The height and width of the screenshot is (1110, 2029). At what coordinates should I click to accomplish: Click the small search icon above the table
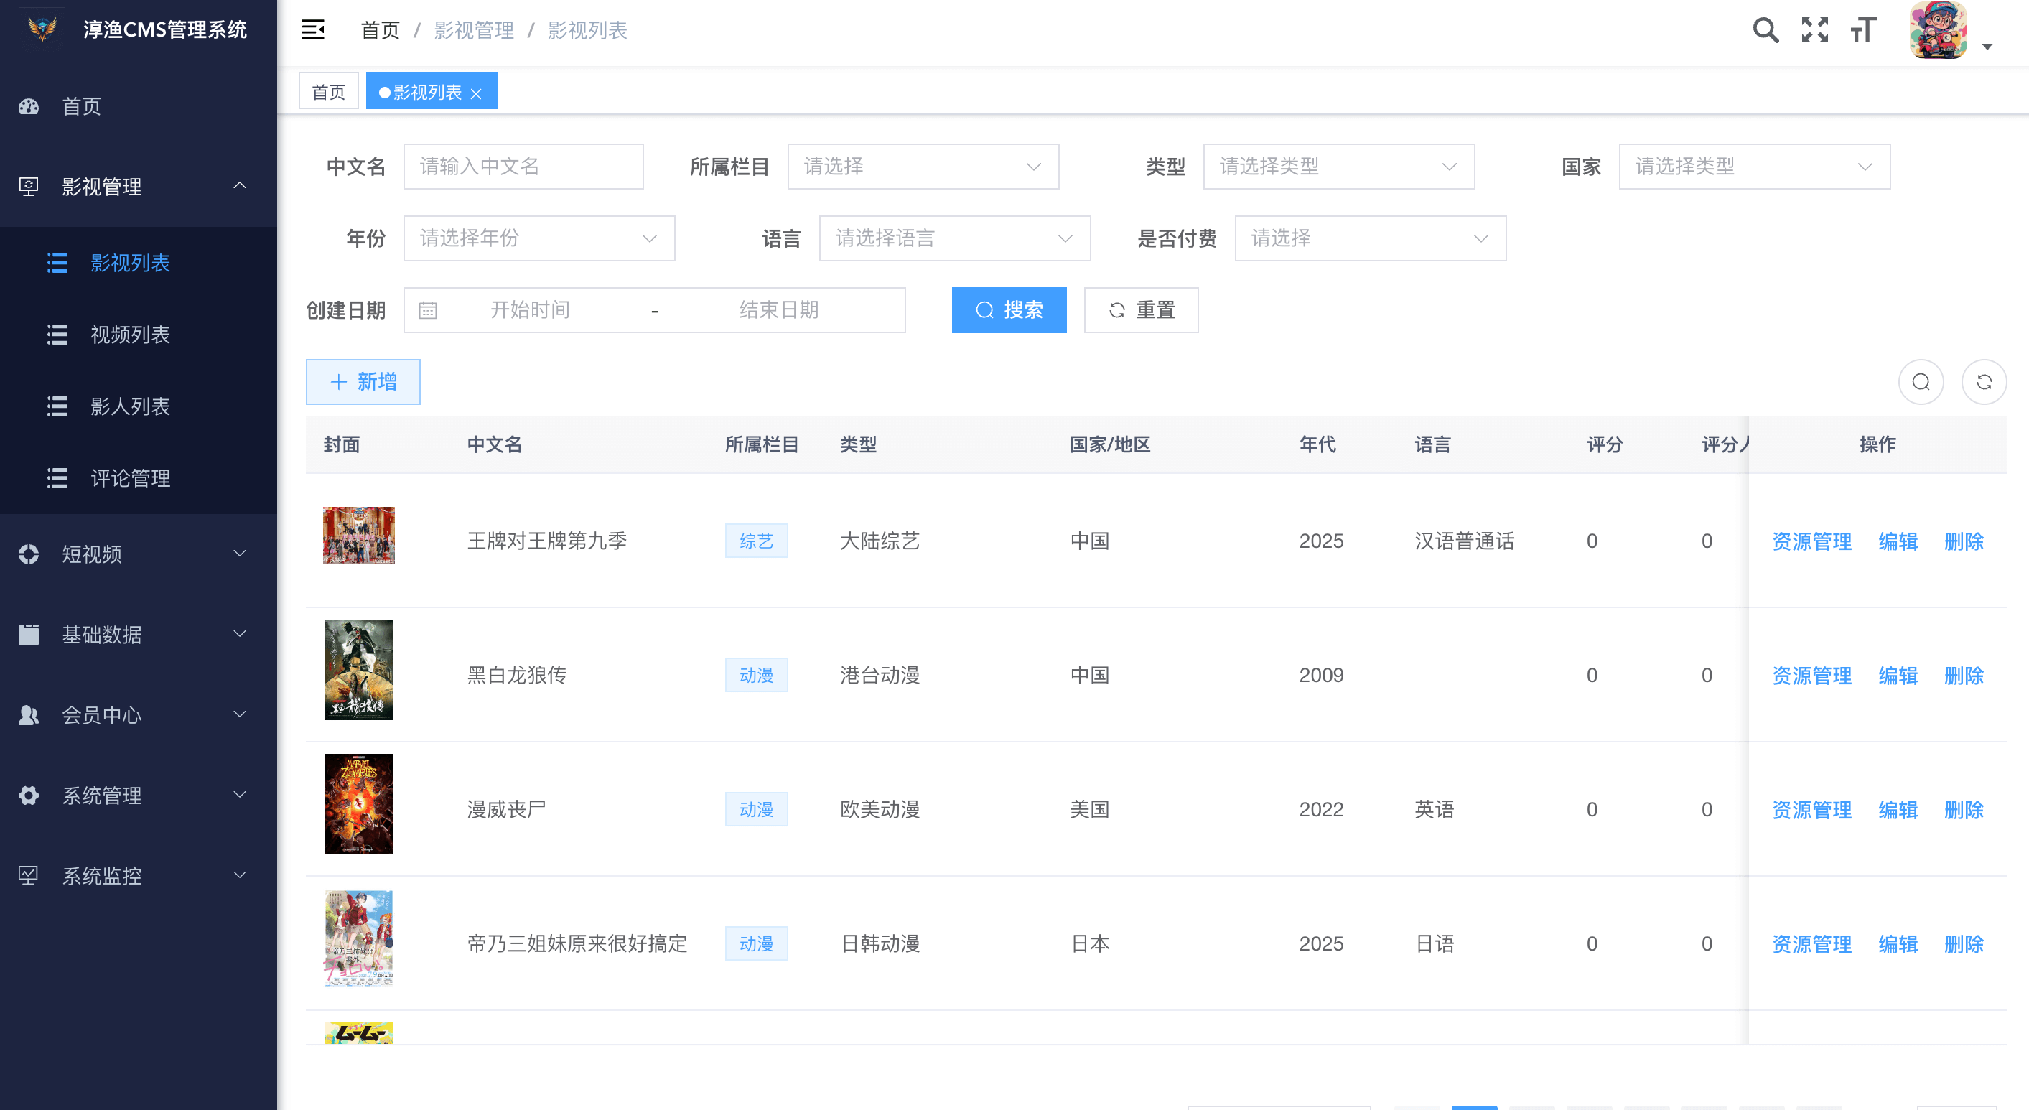1921,381
